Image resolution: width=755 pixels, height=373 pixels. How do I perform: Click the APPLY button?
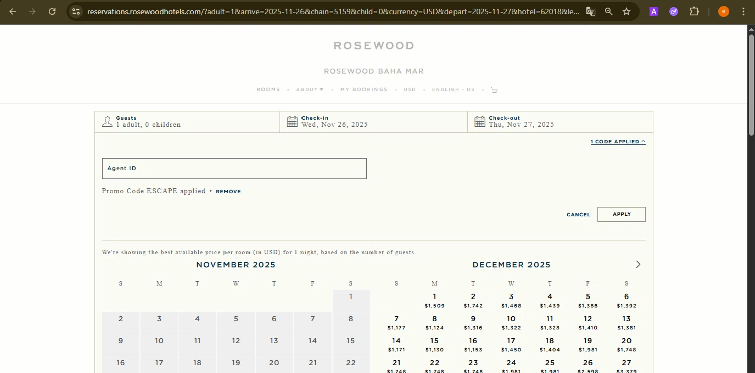pos(622,214)
